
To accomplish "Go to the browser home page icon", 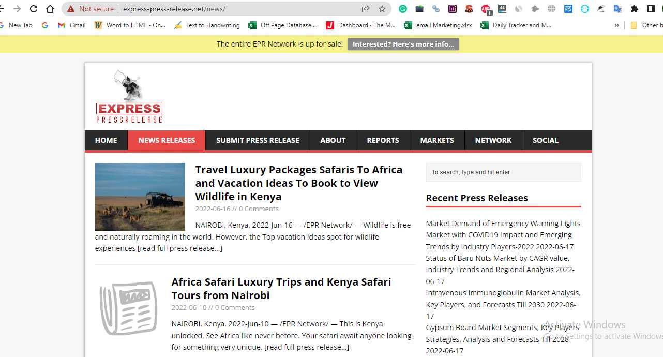I will (50, 9).
